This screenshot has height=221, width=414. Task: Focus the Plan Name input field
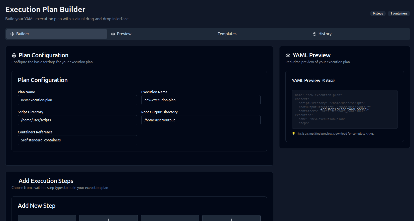pos(77,100)
